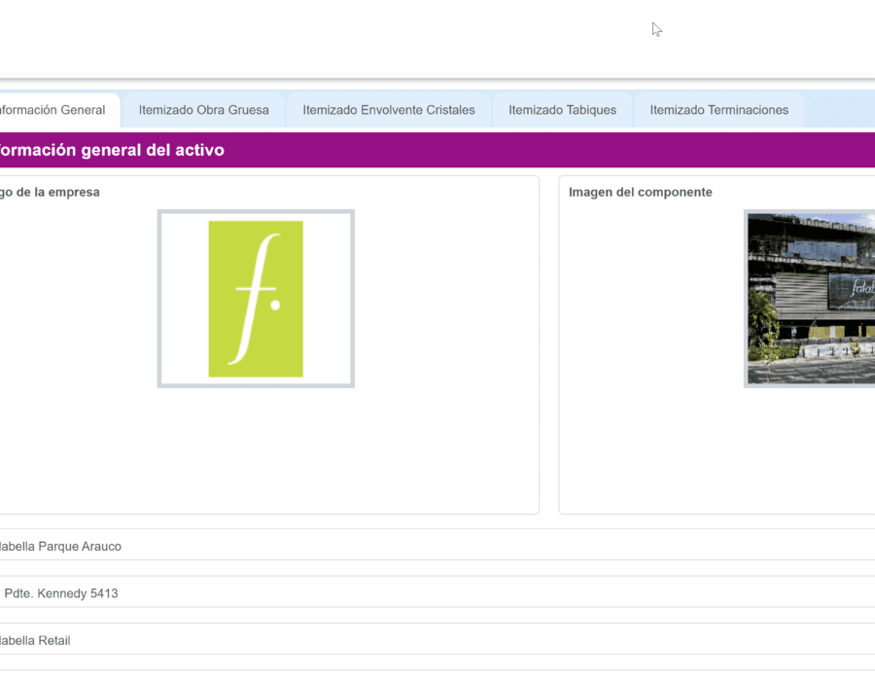Click empty area below the company logo
The image size is (875, 681).
click(256, 448)
